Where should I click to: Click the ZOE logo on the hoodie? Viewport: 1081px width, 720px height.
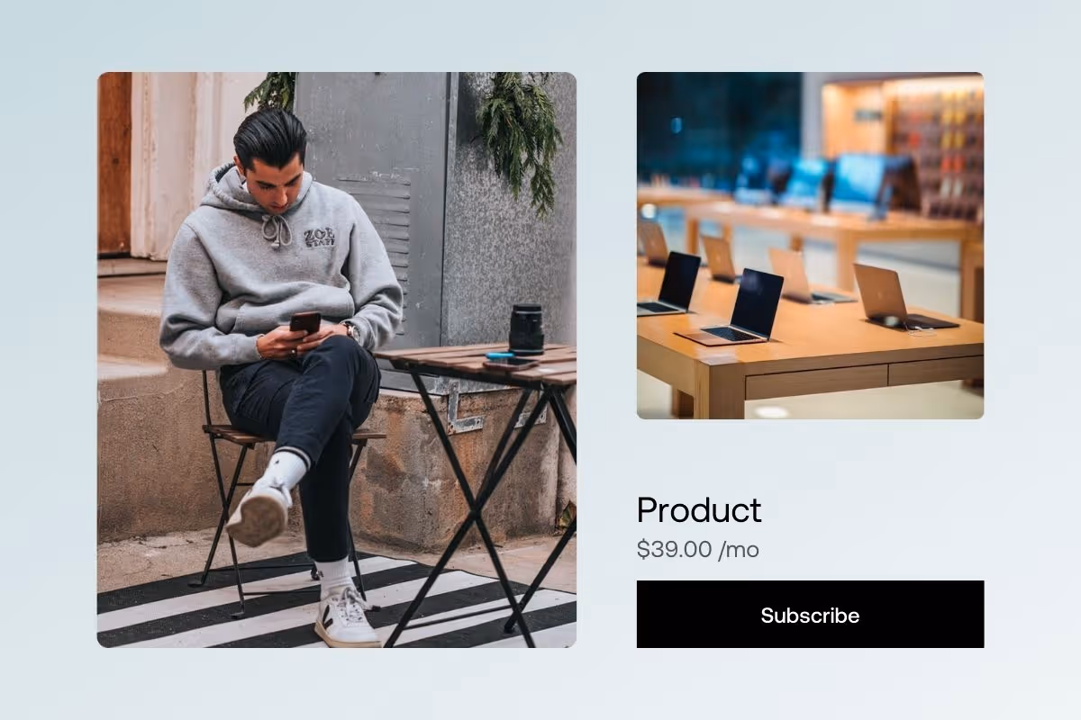coord(319,237)
